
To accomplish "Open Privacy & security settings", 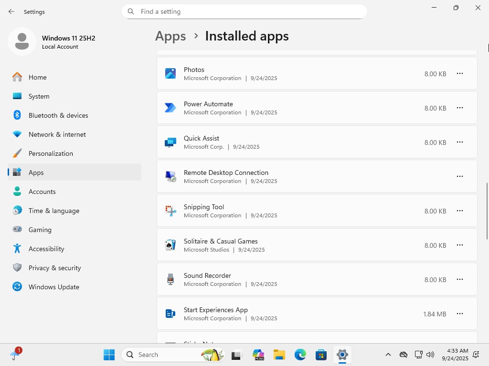I will point(74,268).
